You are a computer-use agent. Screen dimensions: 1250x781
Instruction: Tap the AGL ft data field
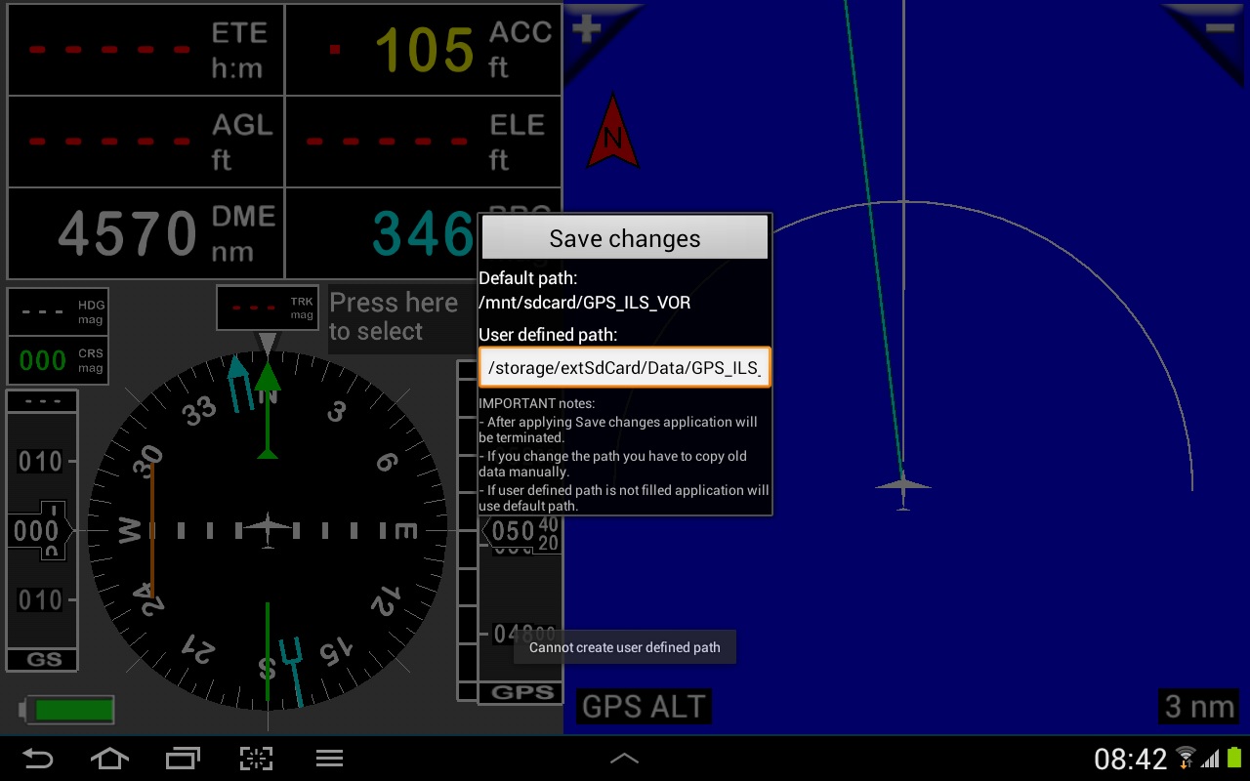pos(146,142)
